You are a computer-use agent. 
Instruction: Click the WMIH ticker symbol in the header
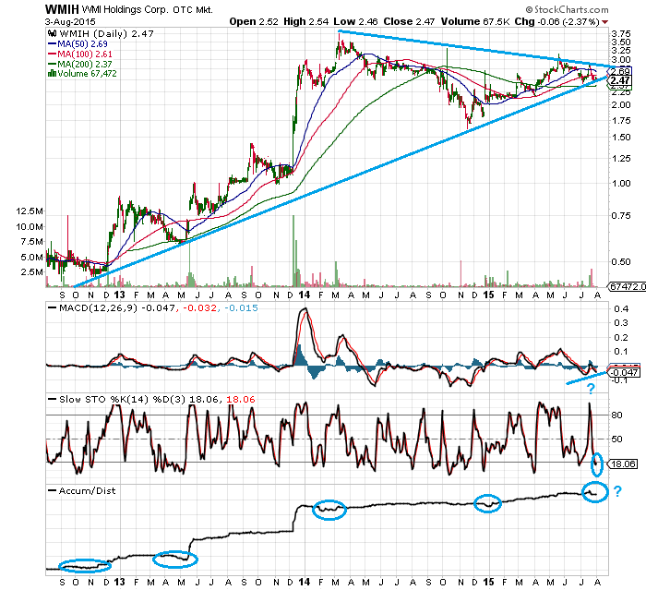click(x=62, y=9)
